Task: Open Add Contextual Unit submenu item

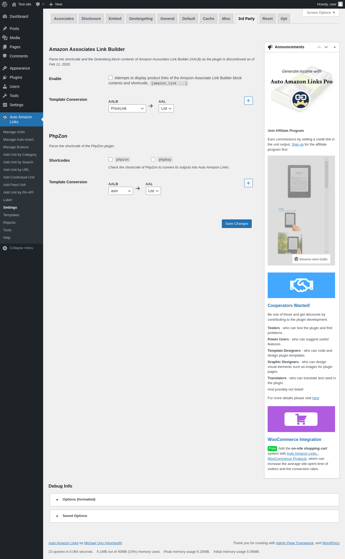Action: tap(19, 177)
